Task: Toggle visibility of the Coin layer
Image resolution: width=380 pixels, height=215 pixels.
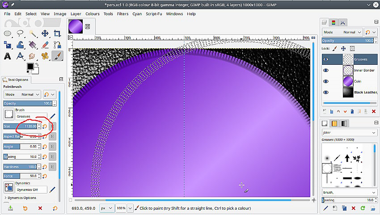Action: (325, 81)
